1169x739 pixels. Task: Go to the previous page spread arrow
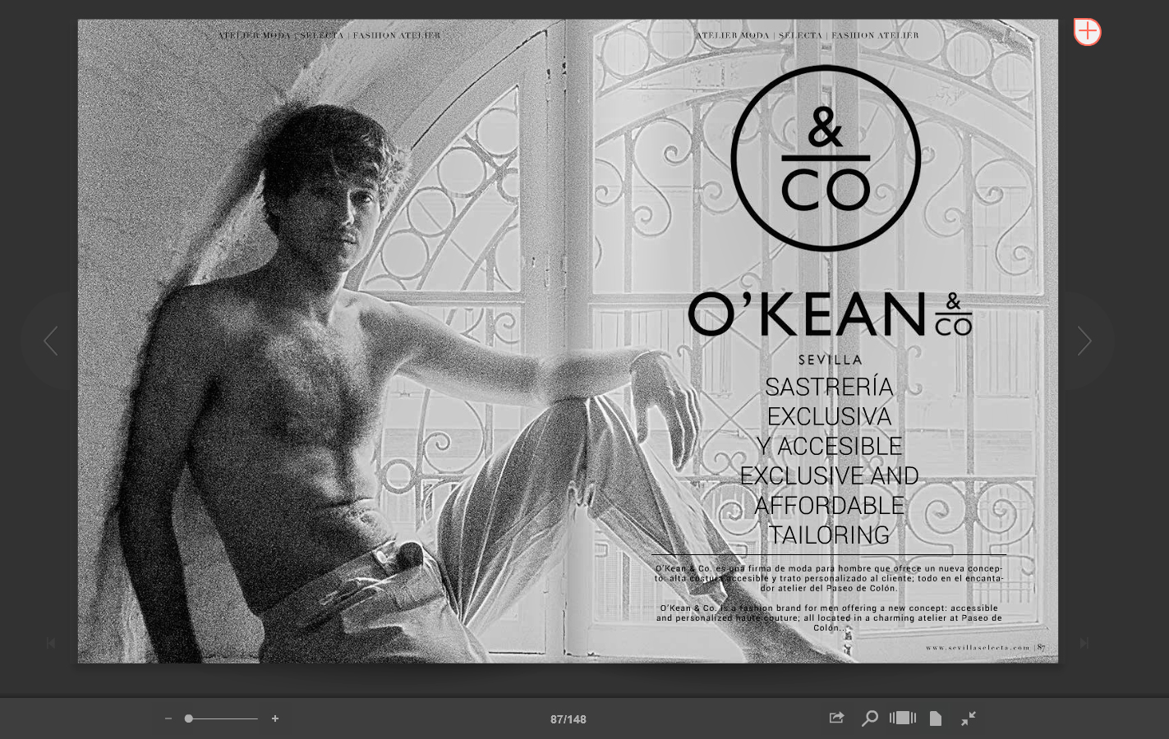pyautogui.click(x=50, y=341)
